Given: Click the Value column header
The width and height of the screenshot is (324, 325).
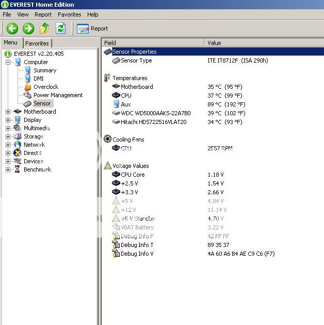Looking at the screenshot, I should pyautogui.click(x=264, y=43).
